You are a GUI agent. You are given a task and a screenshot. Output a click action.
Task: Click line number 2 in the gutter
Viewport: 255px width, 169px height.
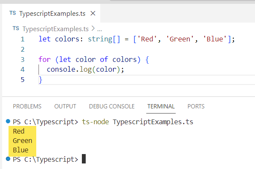(x=23, y=50)
